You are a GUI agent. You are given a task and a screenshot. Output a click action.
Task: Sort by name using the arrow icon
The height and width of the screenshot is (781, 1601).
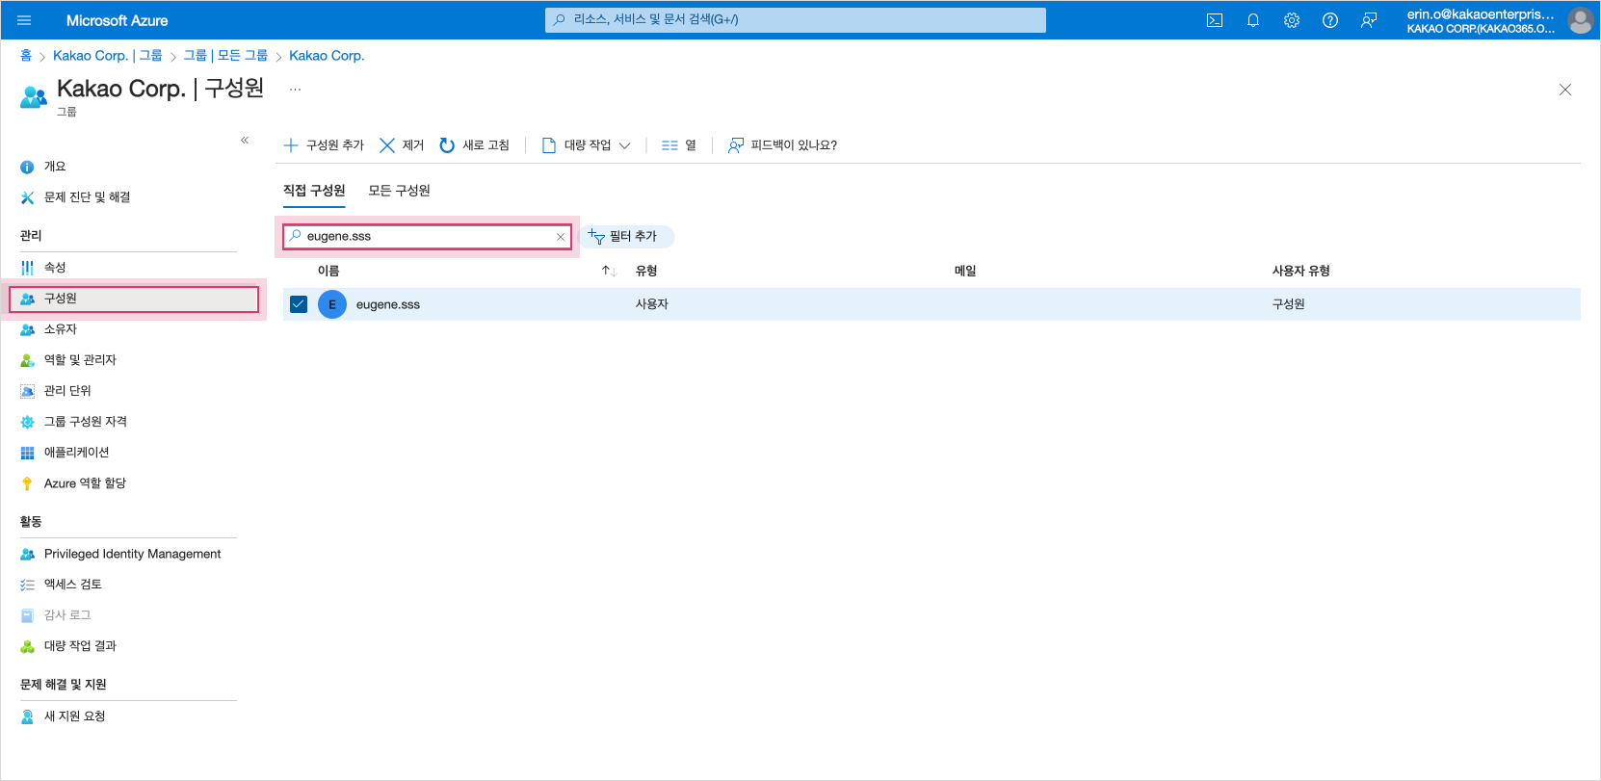[x=609, y=272]
